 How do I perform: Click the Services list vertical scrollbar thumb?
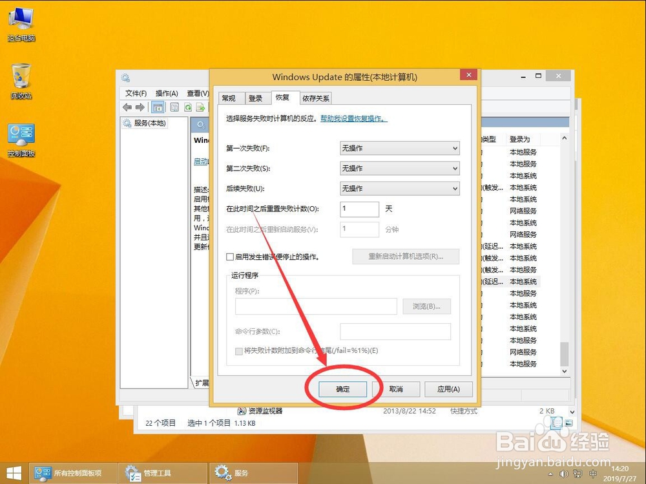coord(565,353)
